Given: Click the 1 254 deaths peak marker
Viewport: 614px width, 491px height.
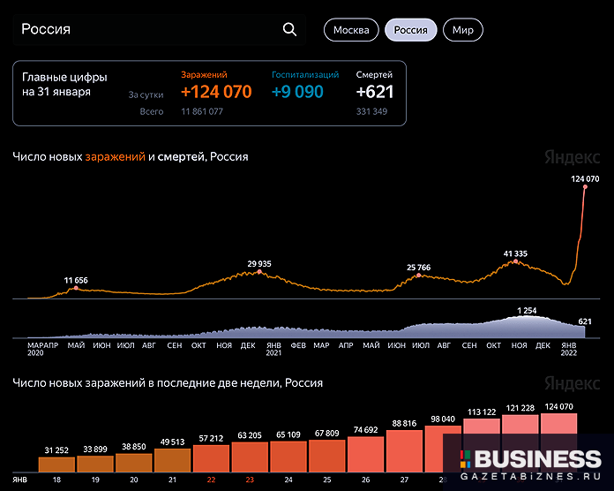Looking at the screenshot, I should click(526, 318).
